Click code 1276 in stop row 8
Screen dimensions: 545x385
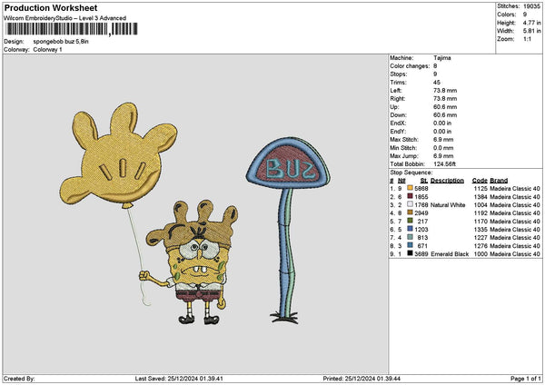[481, 246]
